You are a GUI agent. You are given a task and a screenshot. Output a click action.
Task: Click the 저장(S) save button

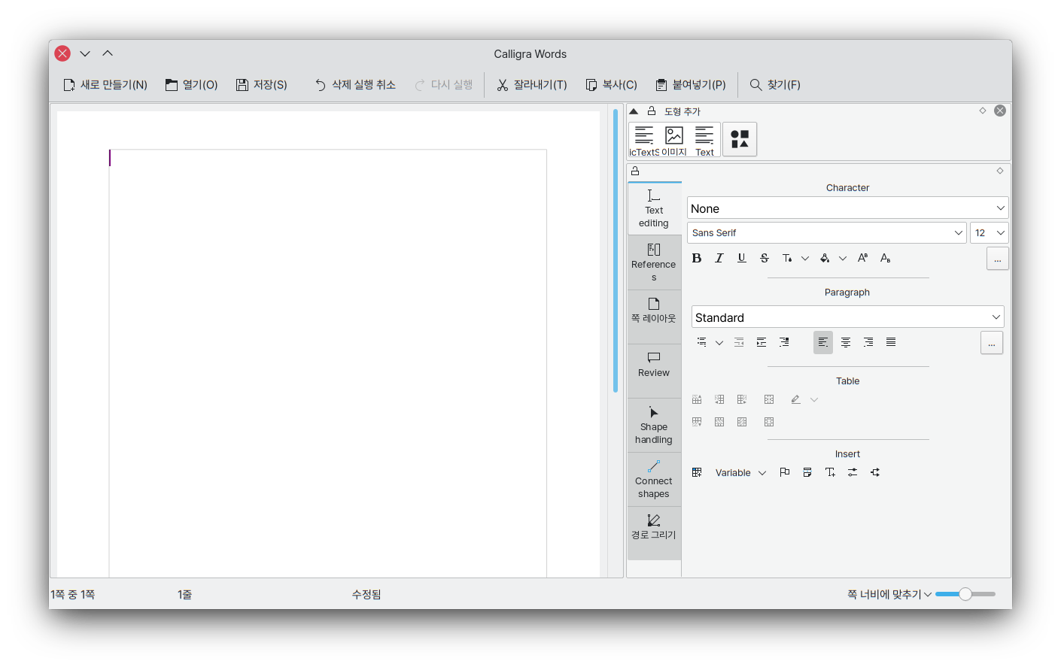(x=262, y=85)
